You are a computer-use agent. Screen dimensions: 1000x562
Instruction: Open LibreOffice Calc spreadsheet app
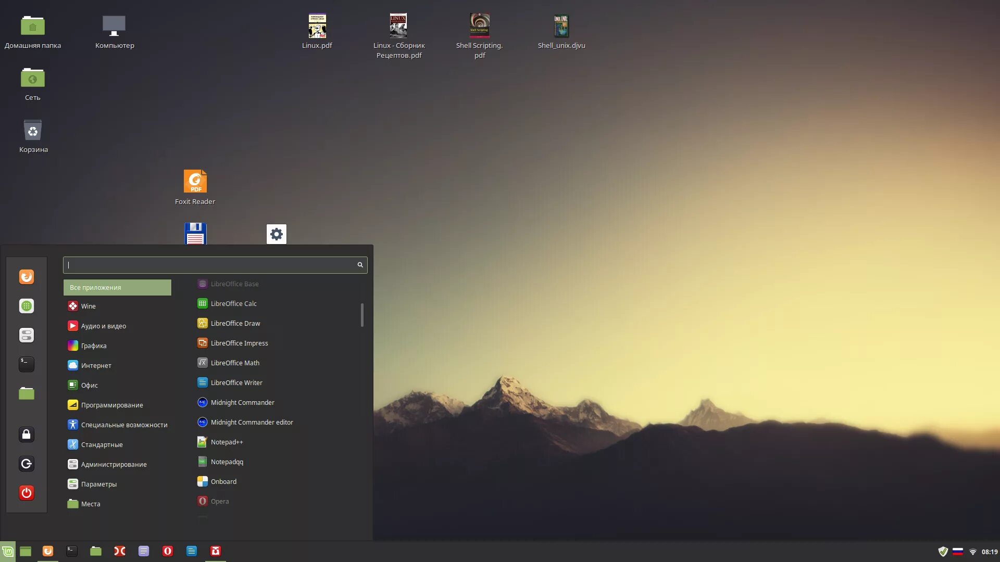[x=233, y=303]
